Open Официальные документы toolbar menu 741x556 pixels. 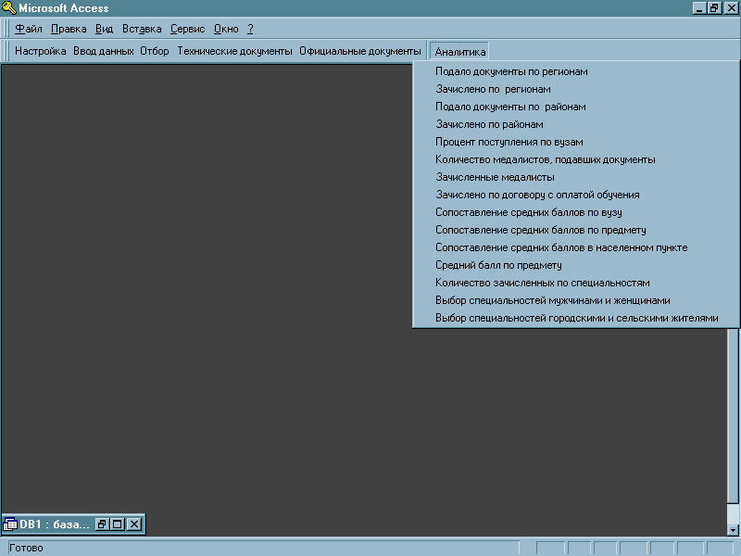coord(360,51)
